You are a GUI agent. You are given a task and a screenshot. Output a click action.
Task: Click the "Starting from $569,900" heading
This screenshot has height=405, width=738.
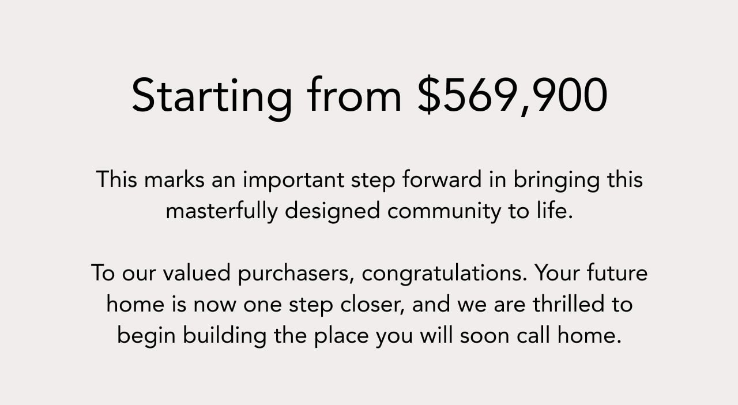[369, 95]
